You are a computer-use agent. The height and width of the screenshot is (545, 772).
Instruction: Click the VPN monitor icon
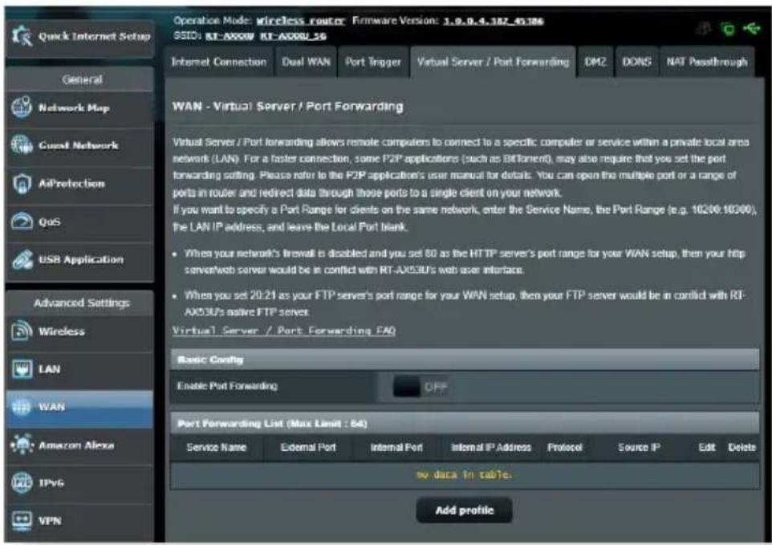[x=22, y=520]
